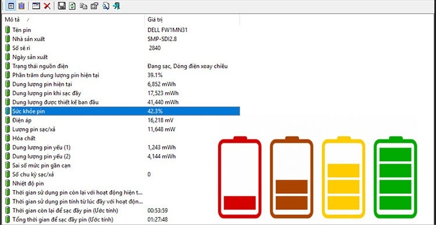This screenshot has height=225, width=436.
Task: Switch to the battery information view icon
Action: pyautogui.click(x=11, y=6)
